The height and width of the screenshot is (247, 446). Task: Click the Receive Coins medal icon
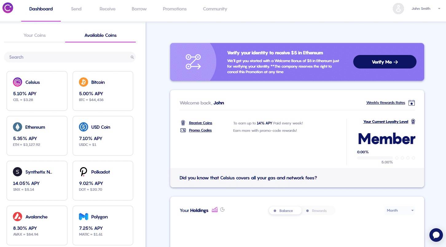[x=183, y=123]
